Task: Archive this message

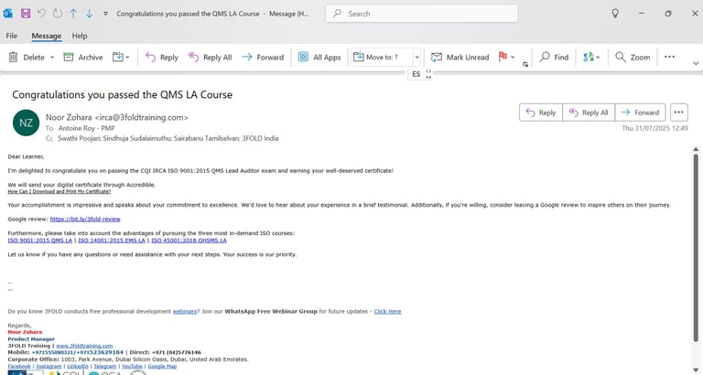Action: (83, 58)
